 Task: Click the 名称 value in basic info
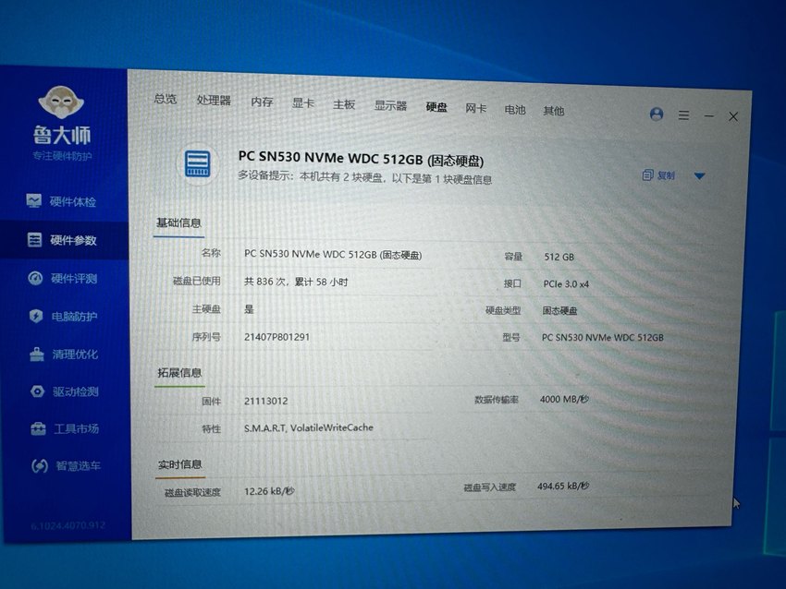tap(333, 255)
